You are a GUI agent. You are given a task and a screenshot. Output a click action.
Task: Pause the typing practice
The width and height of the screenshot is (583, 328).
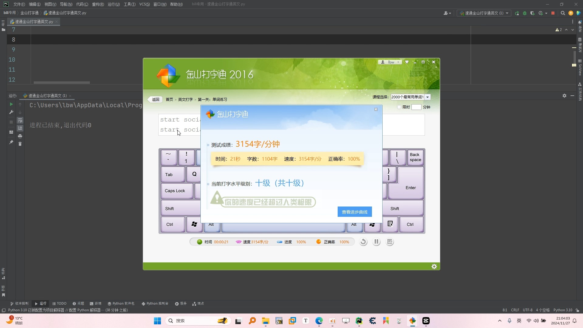(x=376, y=242)
